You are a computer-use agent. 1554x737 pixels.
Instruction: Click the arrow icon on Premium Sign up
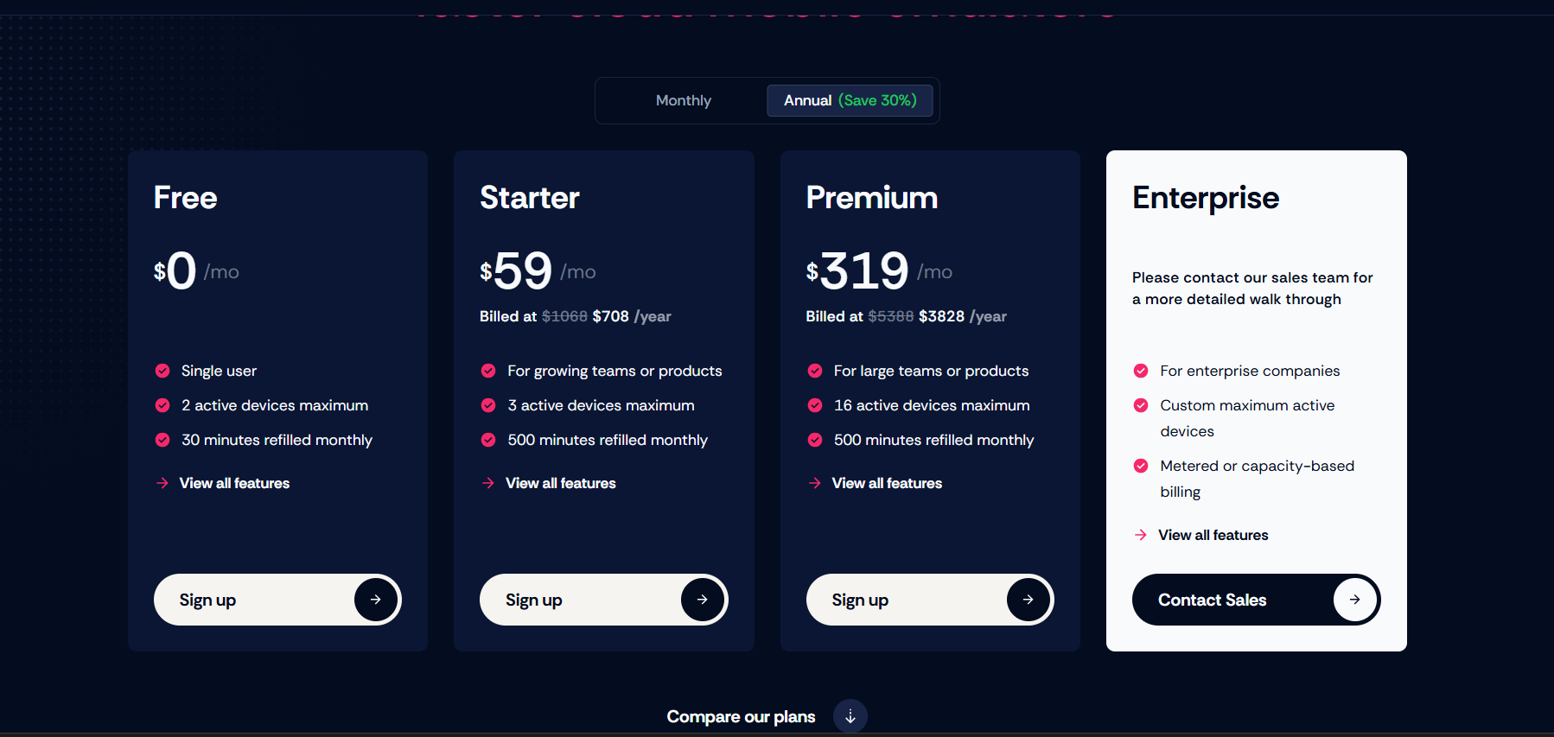(x=1028, y=600)
